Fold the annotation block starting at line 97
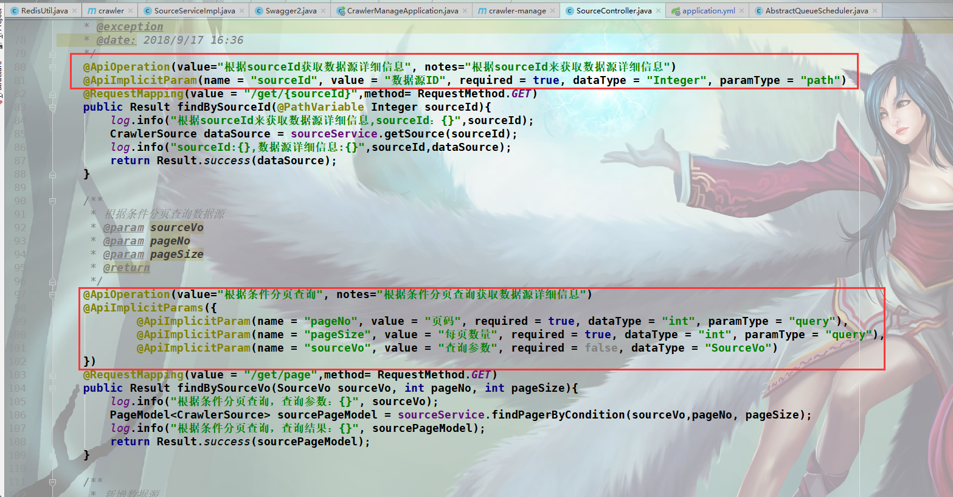This screenshot has height=497, width=953. coord(52,295)
